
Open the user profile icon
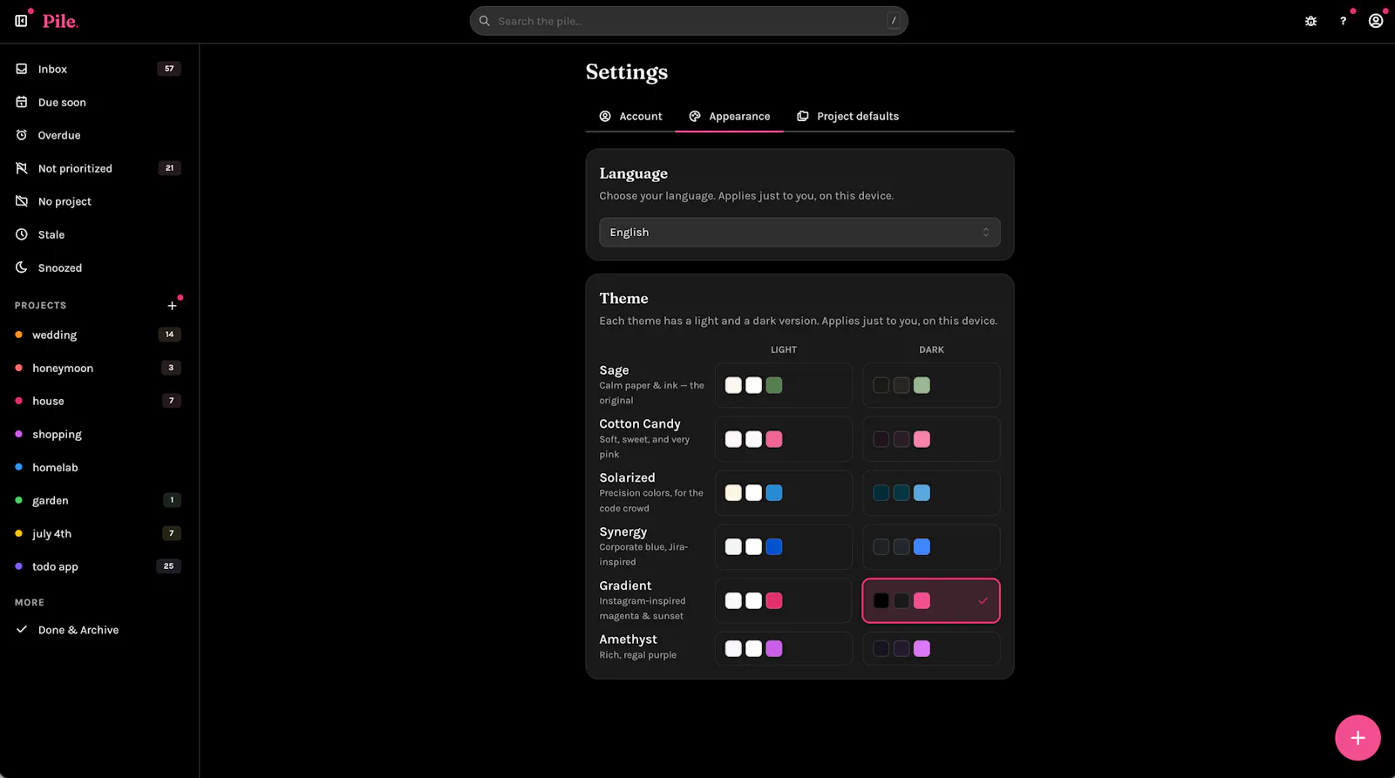click(x=1376, y=21)
